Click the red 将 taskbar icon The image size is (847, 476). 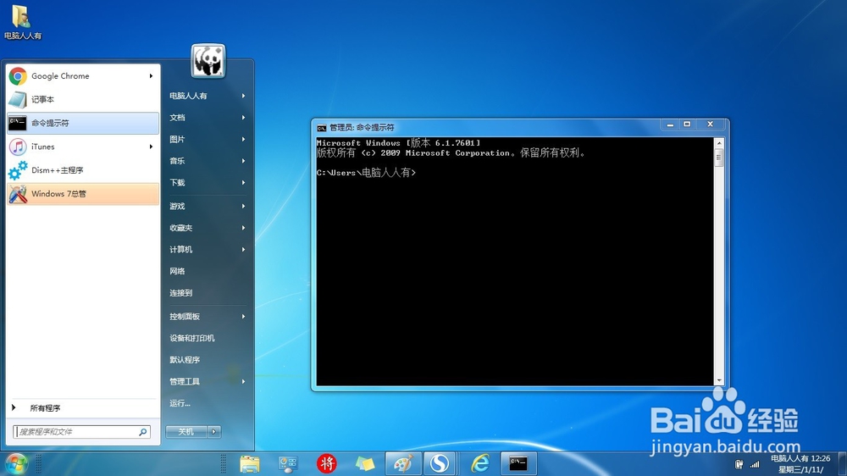click(326, 463)
